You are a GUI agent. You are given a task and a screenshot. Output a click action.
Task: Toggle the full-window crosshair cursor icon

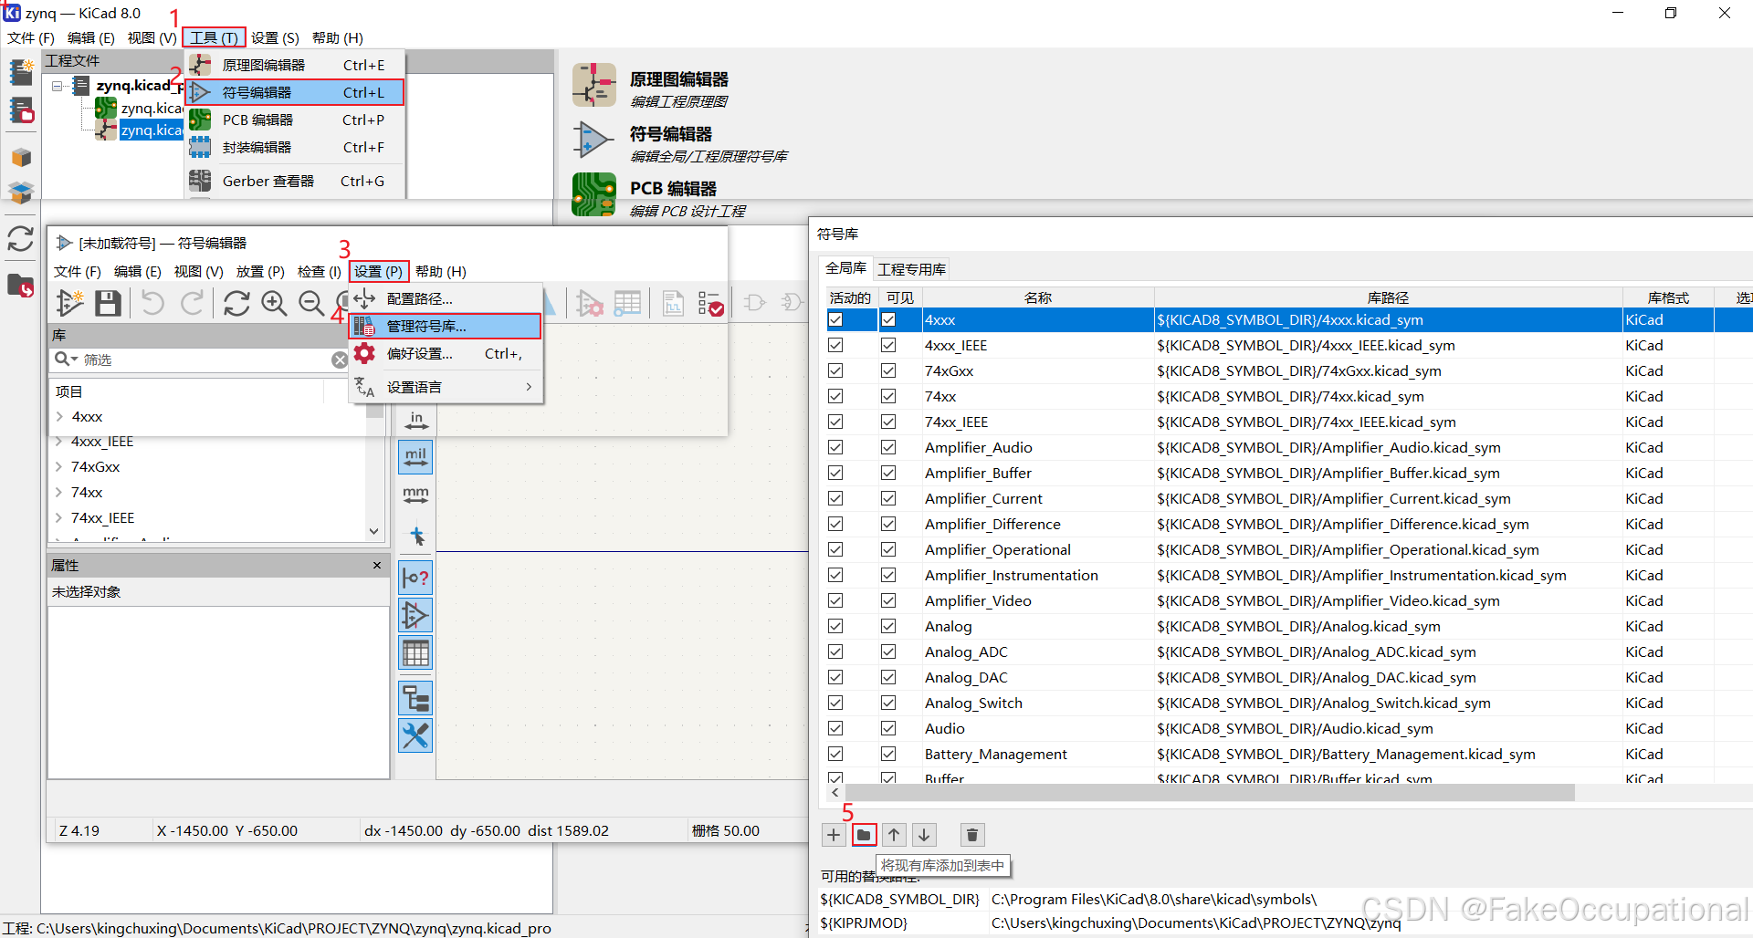click(415, 535)
